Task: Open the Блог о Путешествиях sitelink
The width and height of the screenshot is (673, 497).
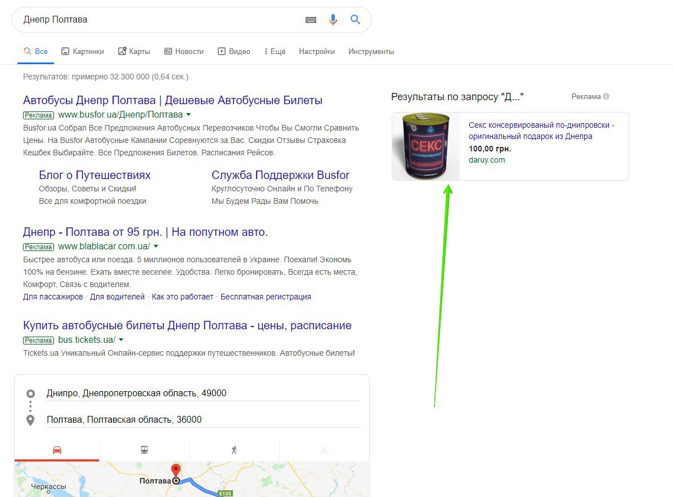Action: [95, 175]
